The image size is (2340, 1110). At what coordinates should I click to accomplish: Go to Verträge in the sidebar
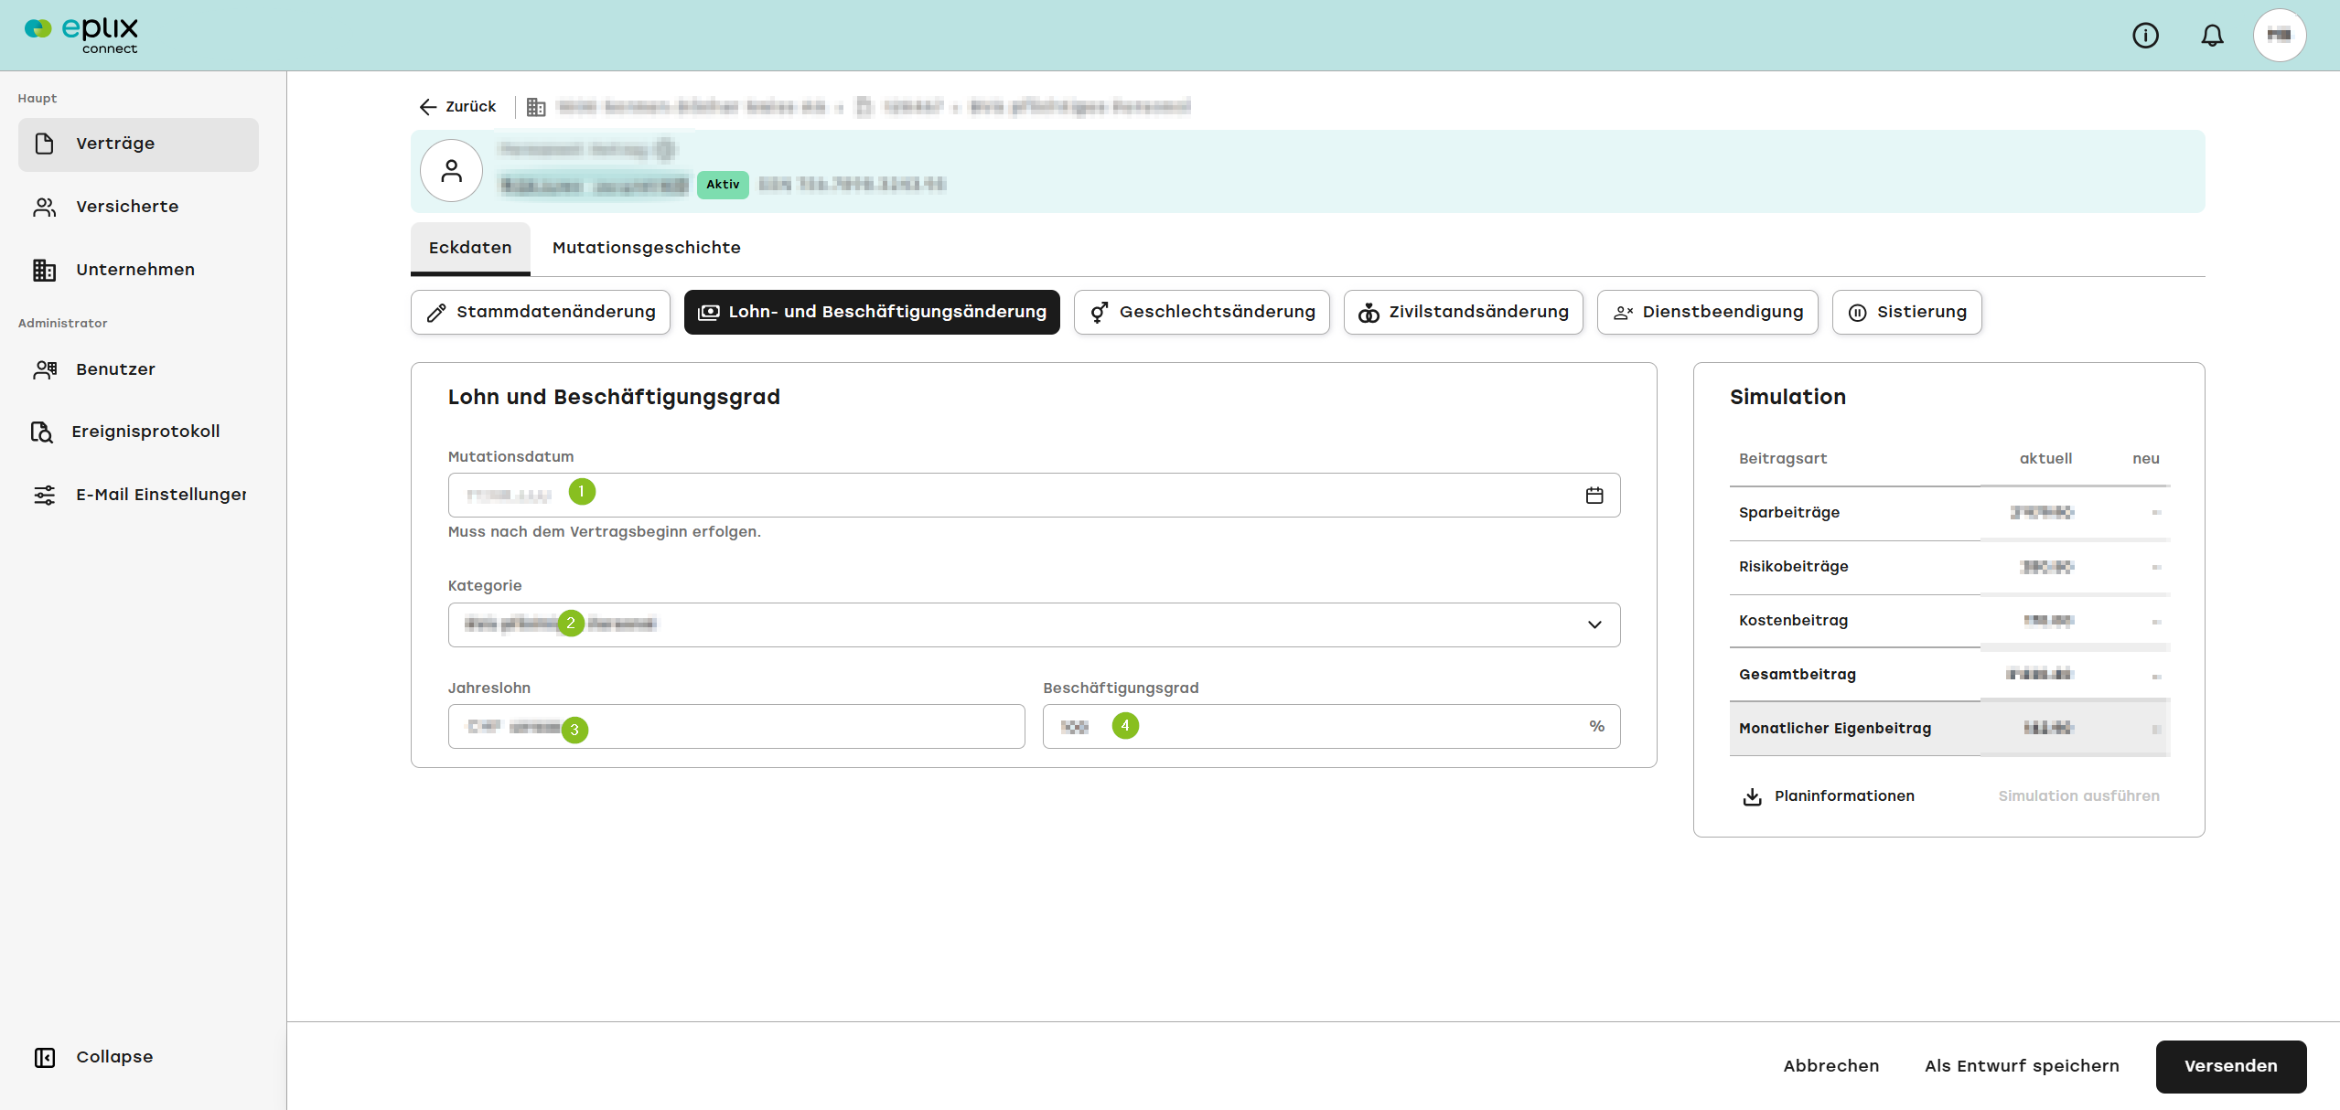pyautogui.click(x=138, y=144)
